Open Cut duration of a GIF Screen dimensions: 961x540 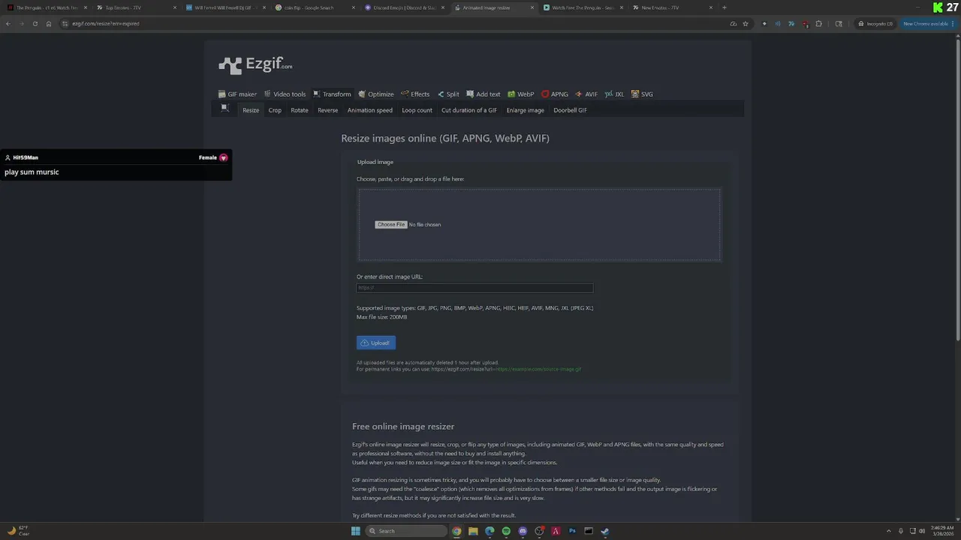tap(468, 110)
